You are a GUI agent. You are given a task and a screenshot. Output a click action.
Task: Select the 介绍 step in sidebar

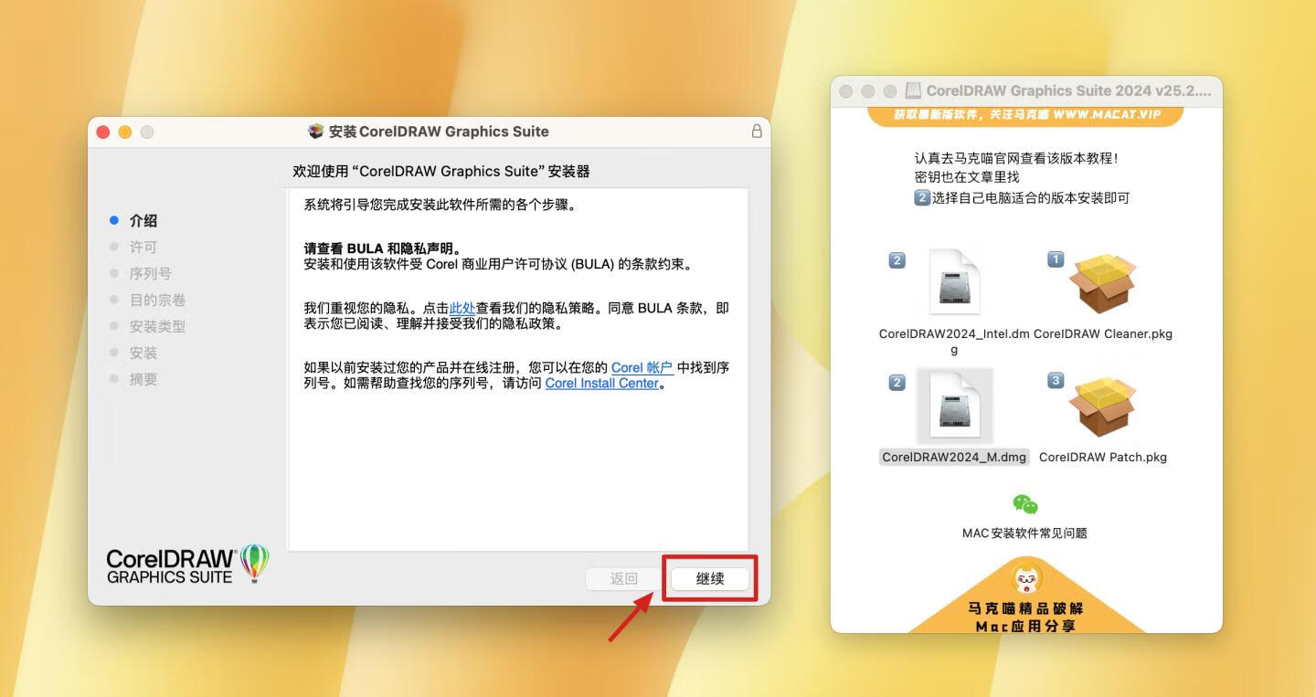click(x=143, y=220)
